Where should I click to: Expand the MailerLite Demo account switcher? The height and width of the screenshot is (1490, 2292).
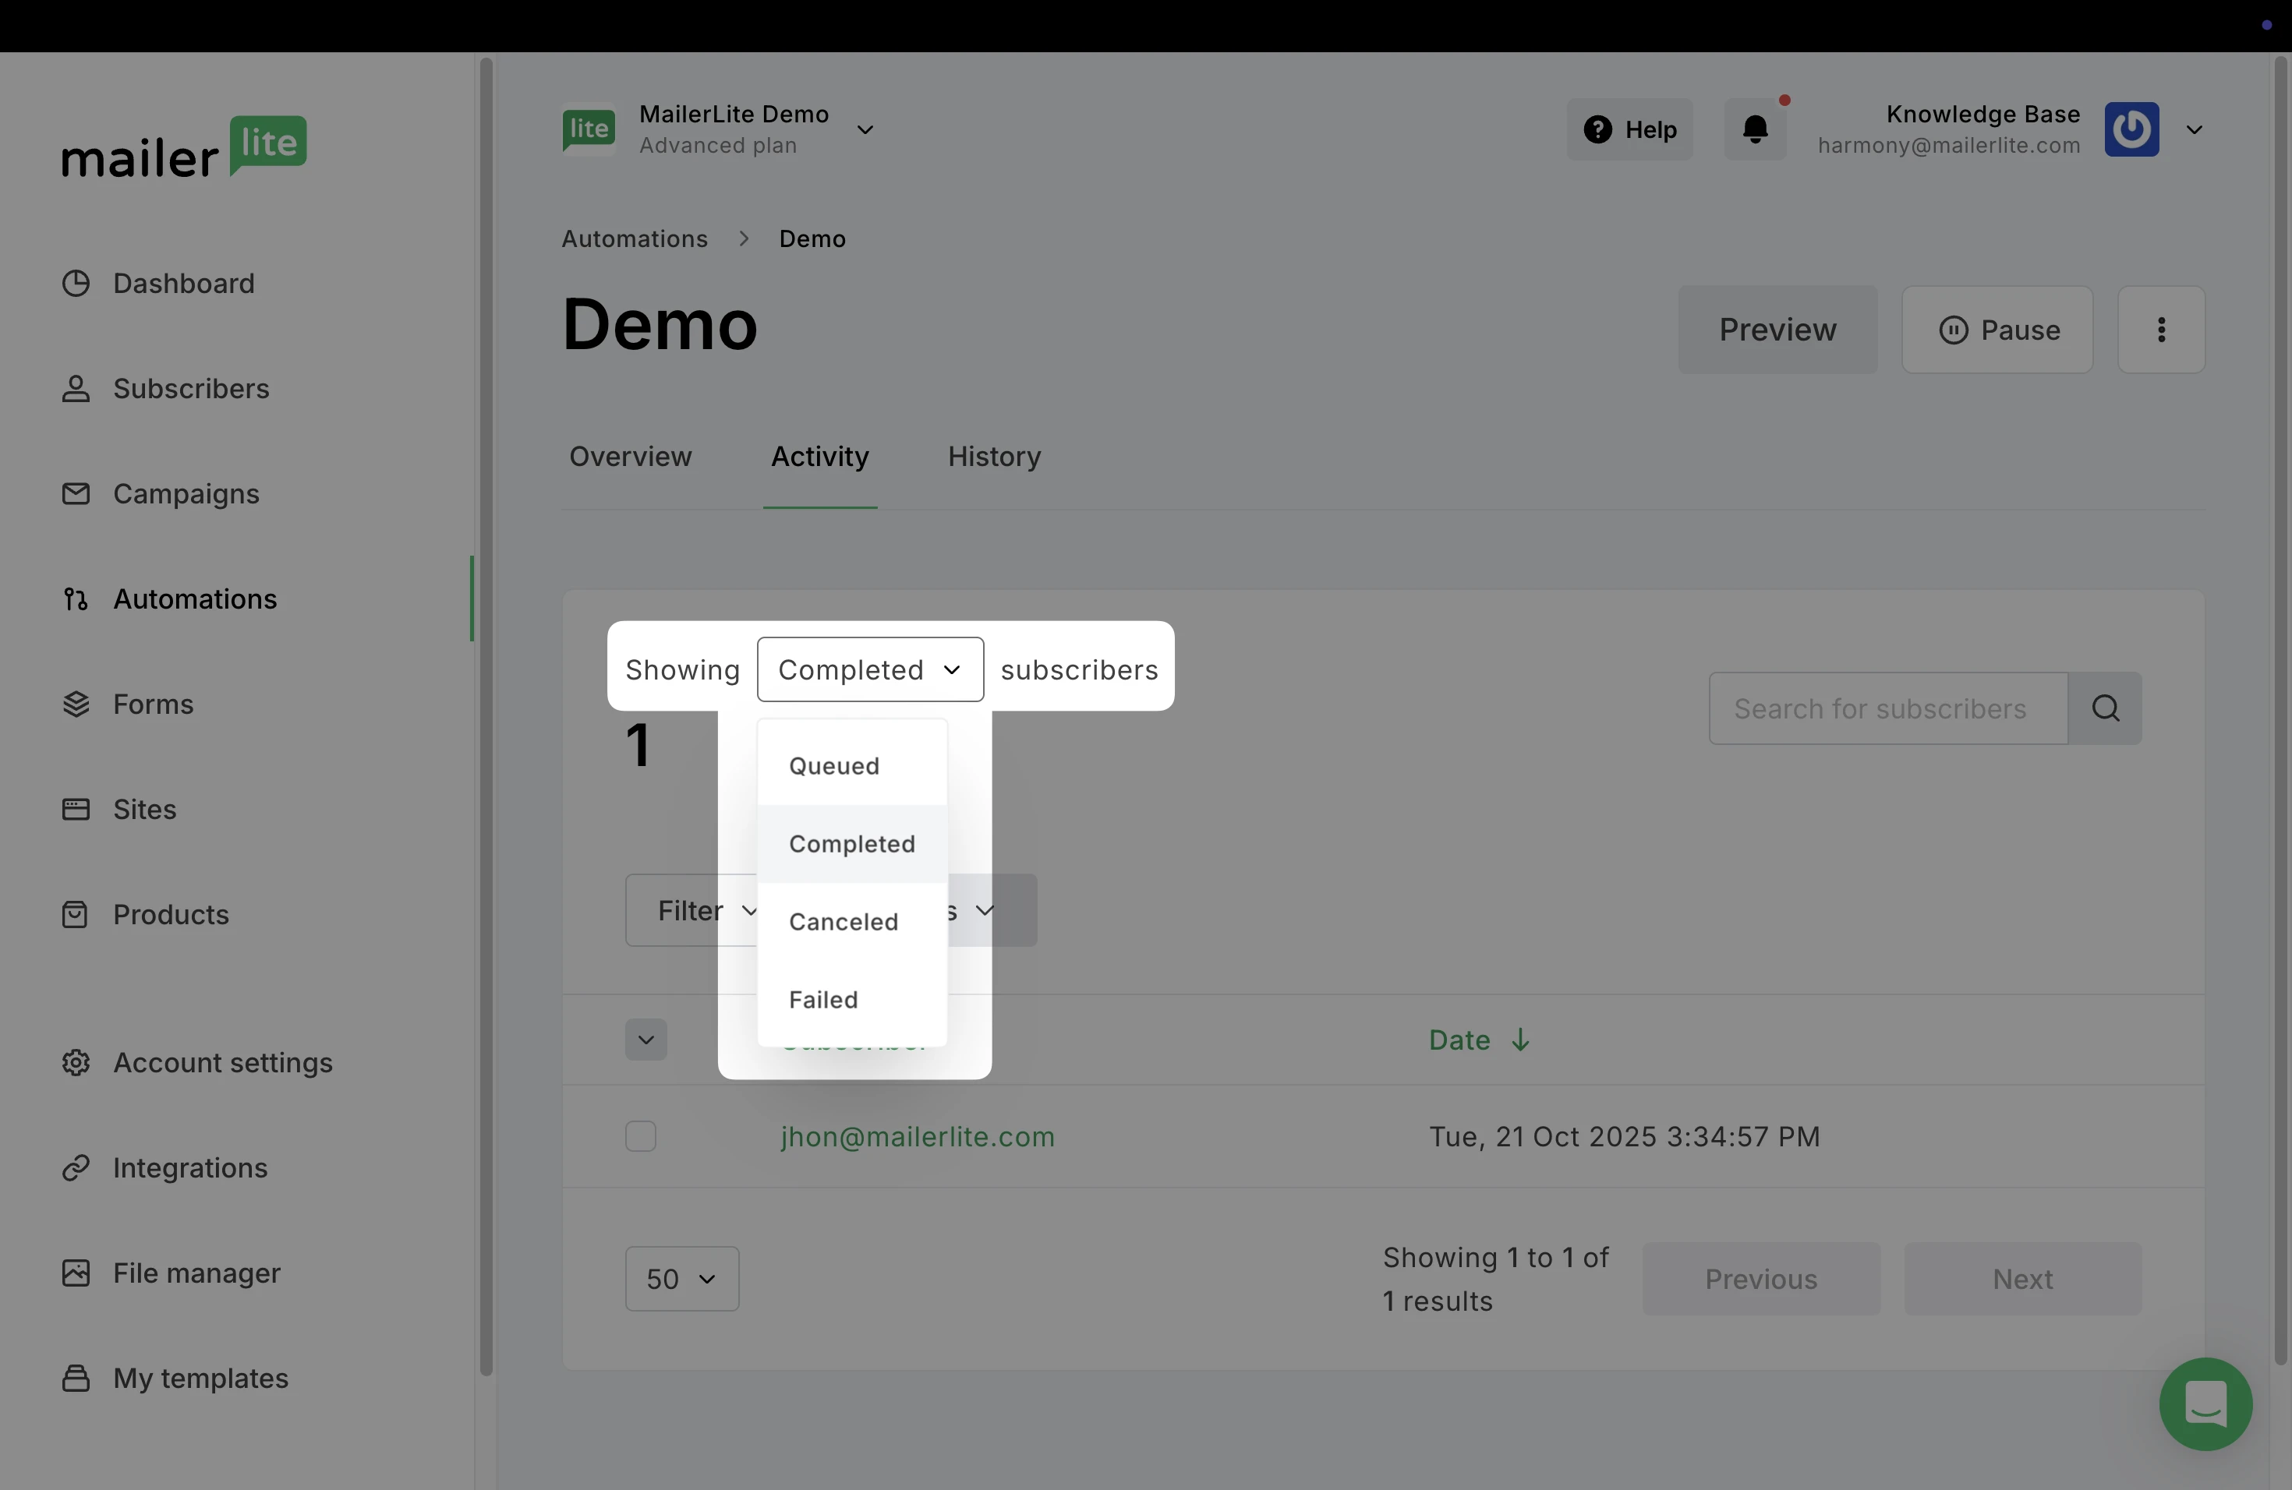[x=865, y=130]
